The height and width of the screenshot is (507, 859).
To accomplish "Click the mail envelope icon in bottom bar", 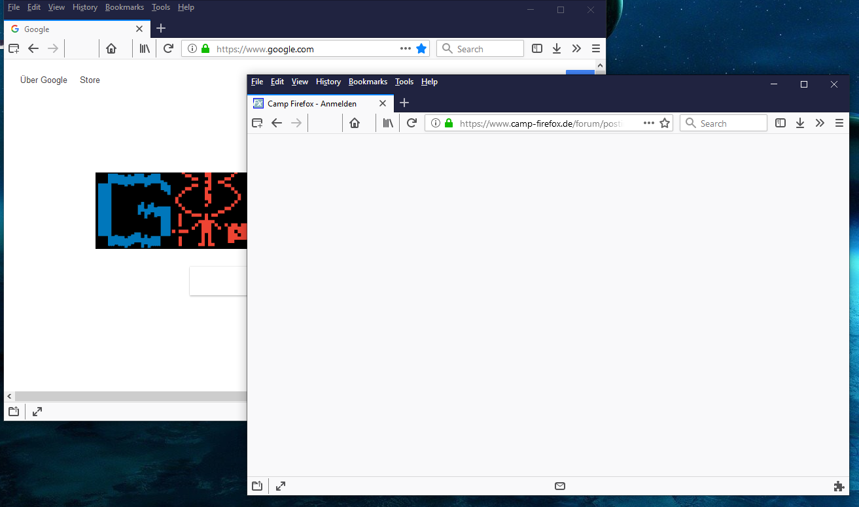I will coord(559,486).
